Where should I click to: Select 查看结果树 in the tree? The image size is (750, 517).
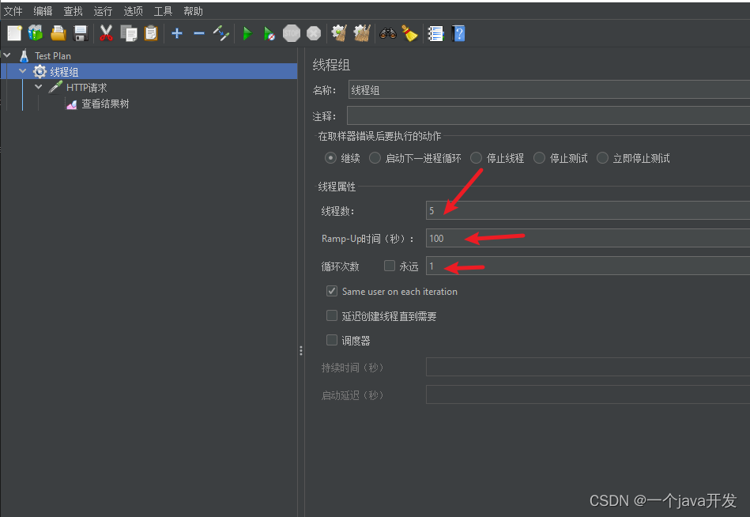[105, 104]
